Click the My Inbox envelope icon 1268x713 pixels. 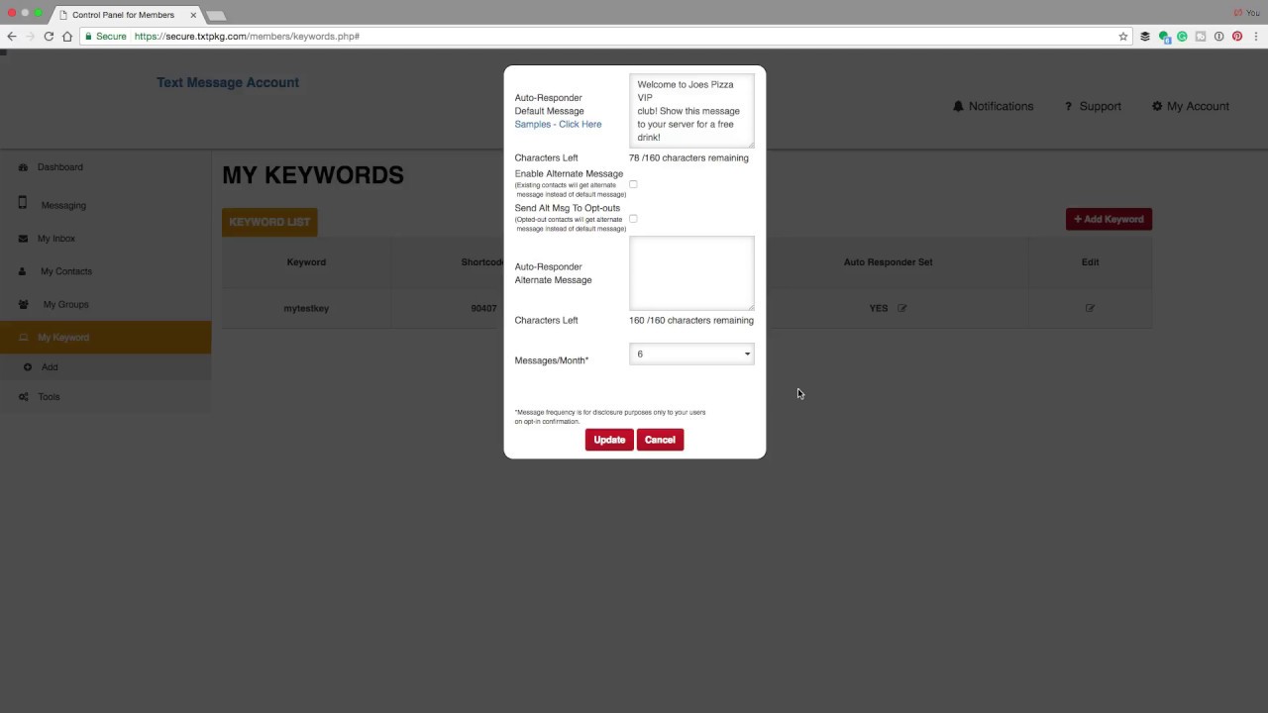24,239
